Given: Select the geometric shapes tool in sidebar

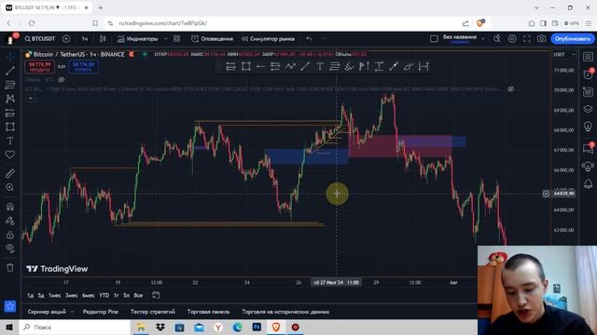Looking at the screenshot, I should [x=10, y=127].
